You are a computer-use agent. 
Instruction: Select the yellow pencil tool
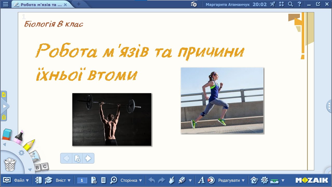click(x=29, y=145)
